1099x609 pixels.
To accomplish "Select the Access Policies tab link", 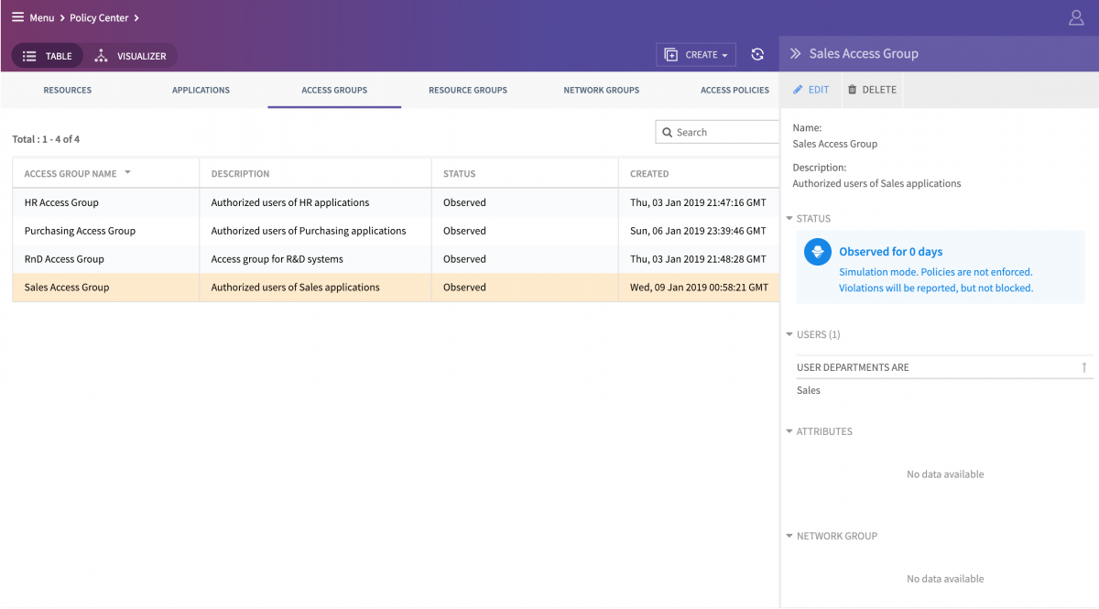I will tap(736, 90).
